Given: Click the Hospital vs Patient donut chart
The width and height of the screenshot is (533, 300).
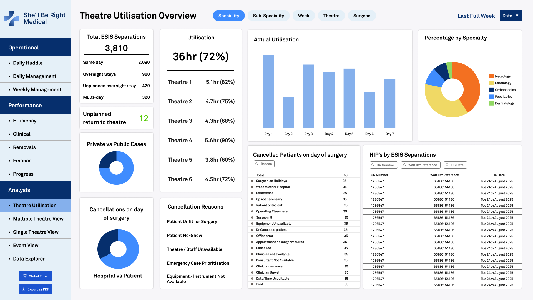Looking at the screenshot, I should [x=118, y=249].
